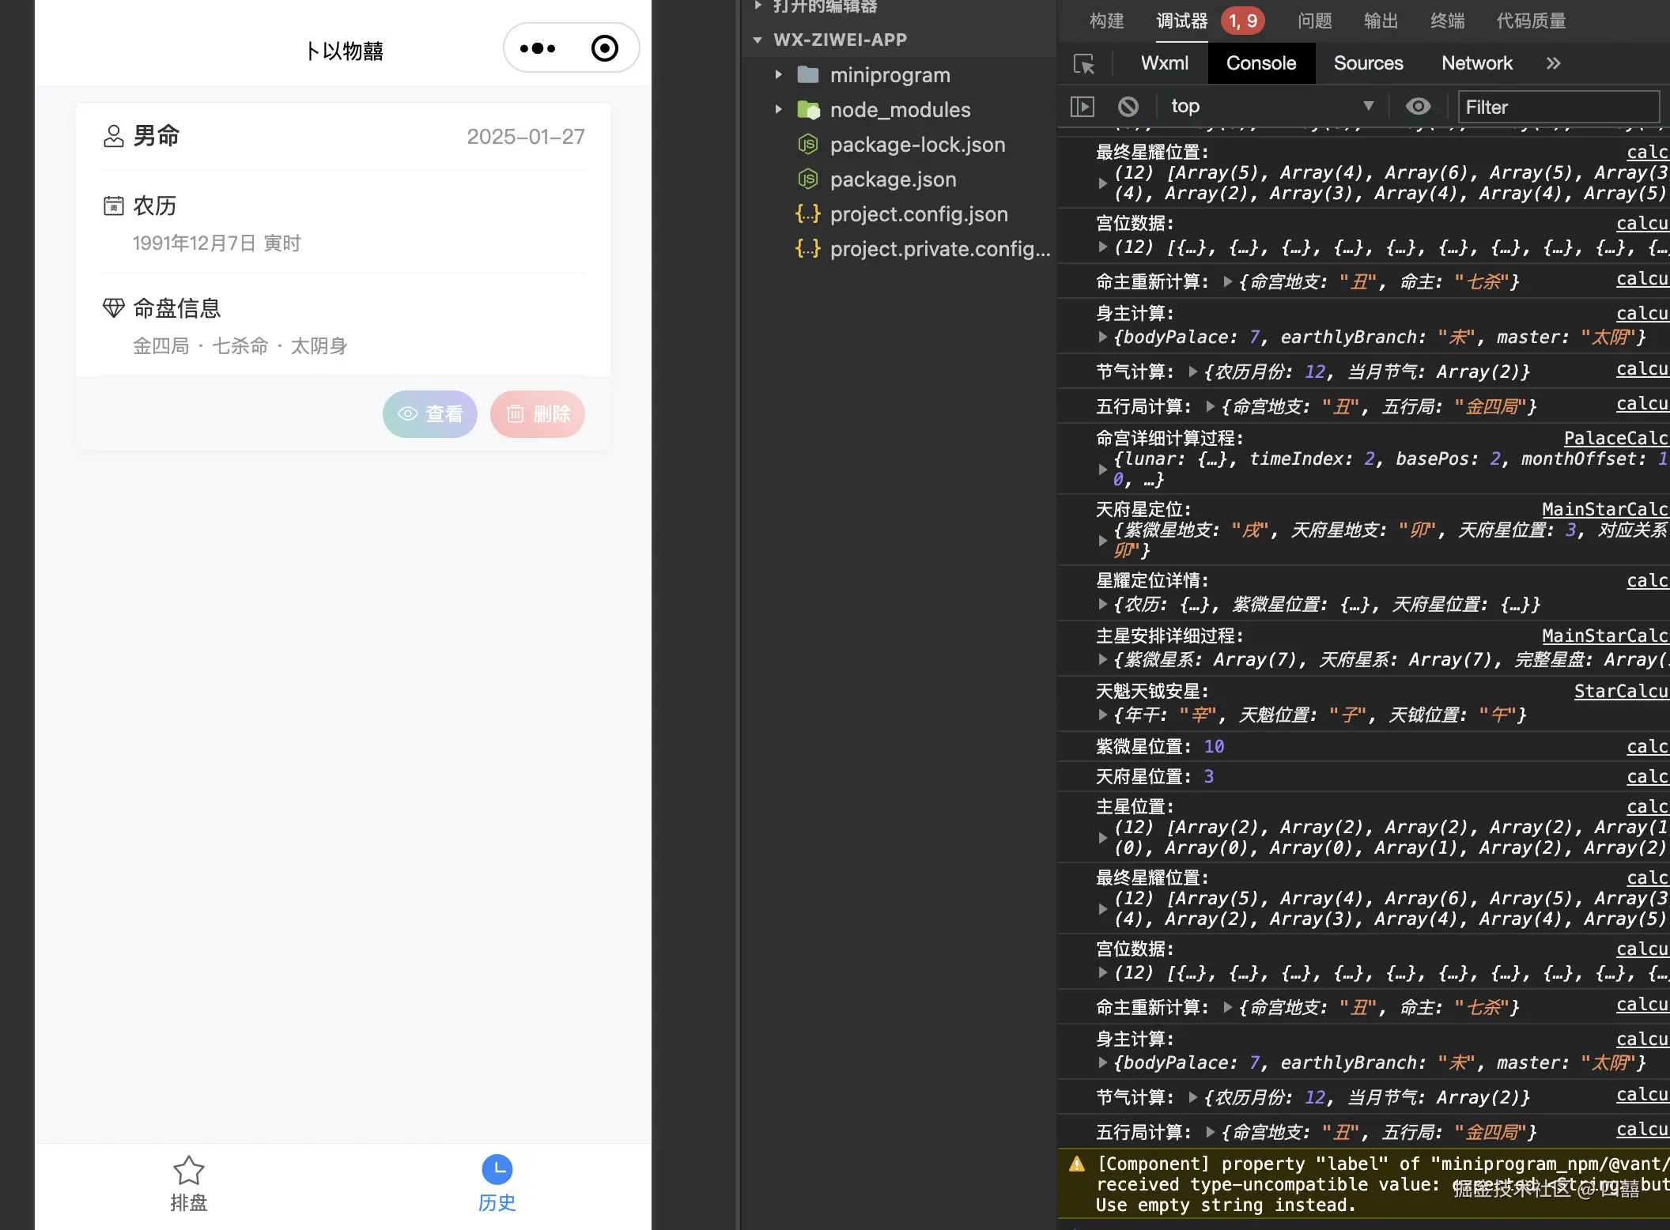Click the element inspector arrow icon
Image resolution: width=1670 pixels, height=1230 pixels.
[1084, 64]
